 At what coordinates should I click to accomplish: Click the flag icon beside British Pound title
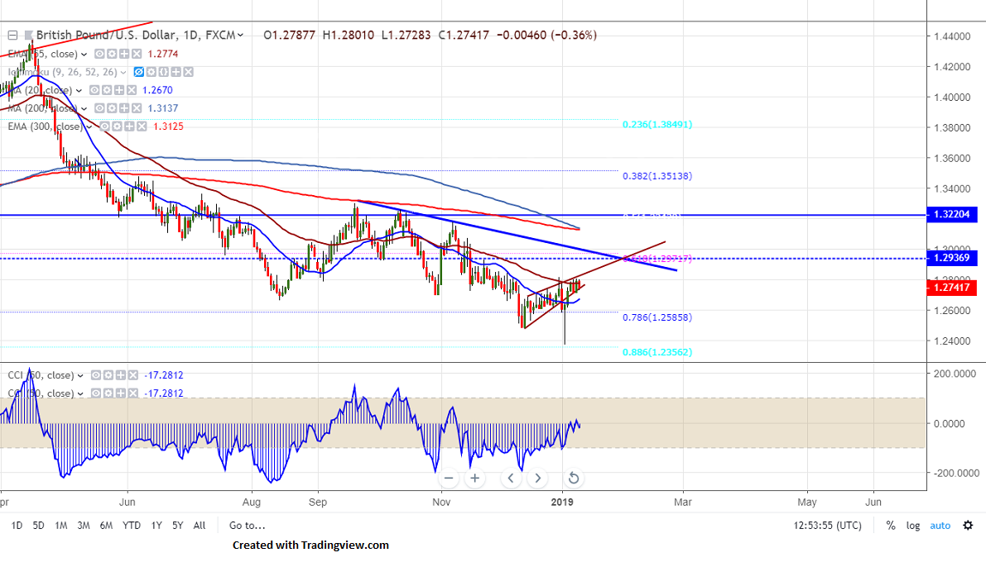pyautogui.click(x=29, y=36)
